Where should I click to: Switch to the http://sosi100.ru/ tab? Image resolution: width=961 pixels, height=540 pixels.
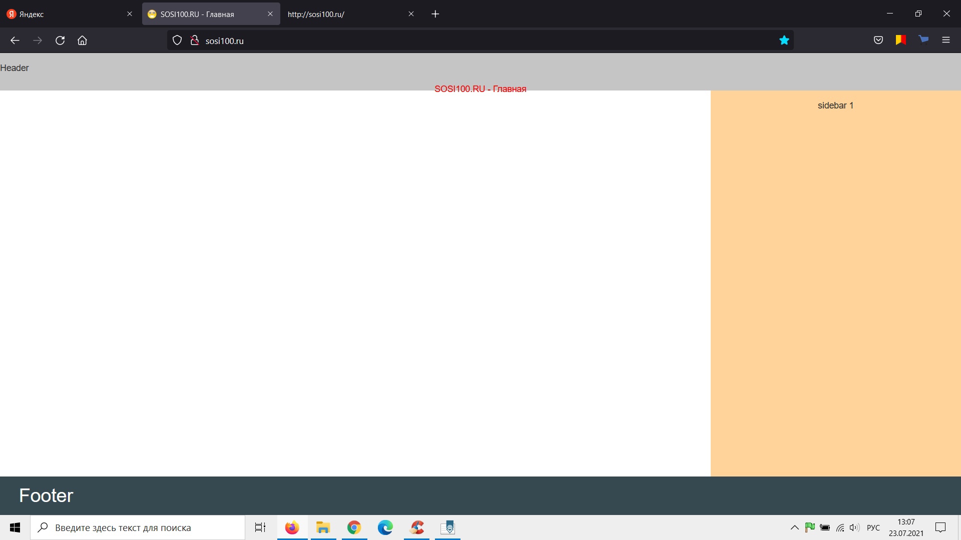tap(340, 14)
